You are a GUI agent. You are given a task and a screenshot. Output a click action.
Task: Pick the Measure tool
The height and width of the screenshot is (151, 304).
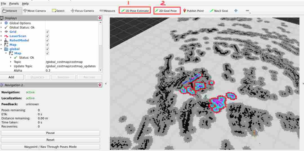[x=107, y=11]
